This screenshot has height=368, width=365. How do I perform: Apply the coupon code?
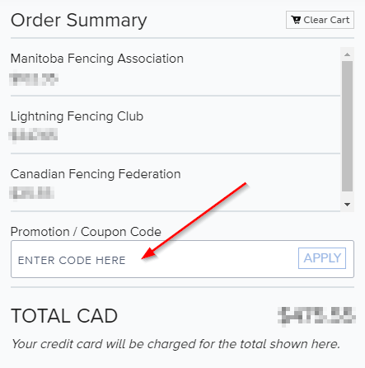[x=322, y=258]
